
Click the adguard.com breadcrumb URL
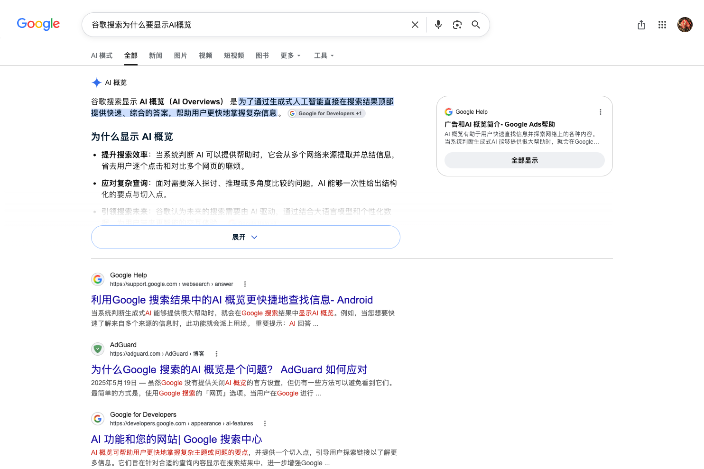(157, 354)
